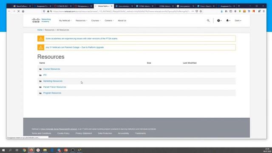Screen dimensions: 272x153
Task: Open the PTSA exams issue notice
Action: tap(81, 39)
